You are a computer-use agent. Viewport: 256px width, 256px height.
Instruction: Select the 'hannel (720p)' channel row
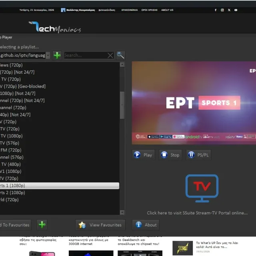pyautogui.click(x=60, y=108)
